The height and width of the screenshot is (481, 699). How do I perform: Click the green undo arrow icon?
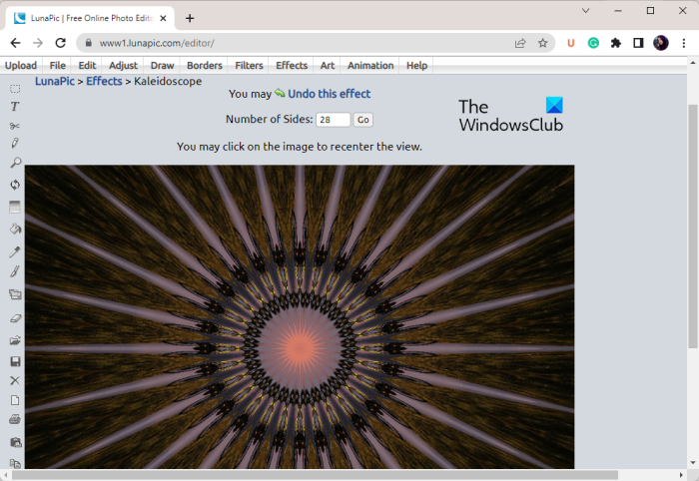[x=280, y=93]
